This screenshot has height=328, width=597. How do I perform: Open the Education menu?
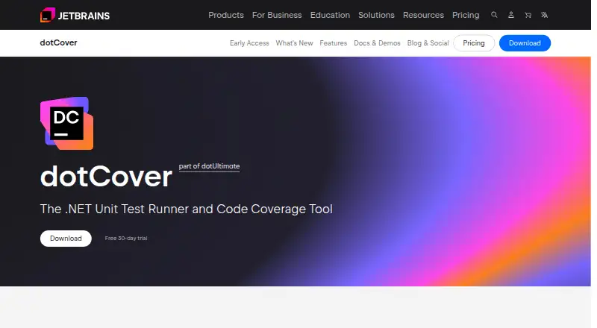point(330,15)
